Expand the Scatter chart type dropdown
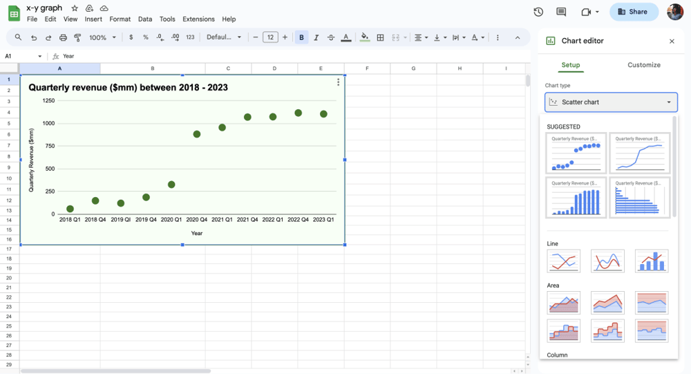Viewport: 691px width, 374px height. [x=611, y=102]
